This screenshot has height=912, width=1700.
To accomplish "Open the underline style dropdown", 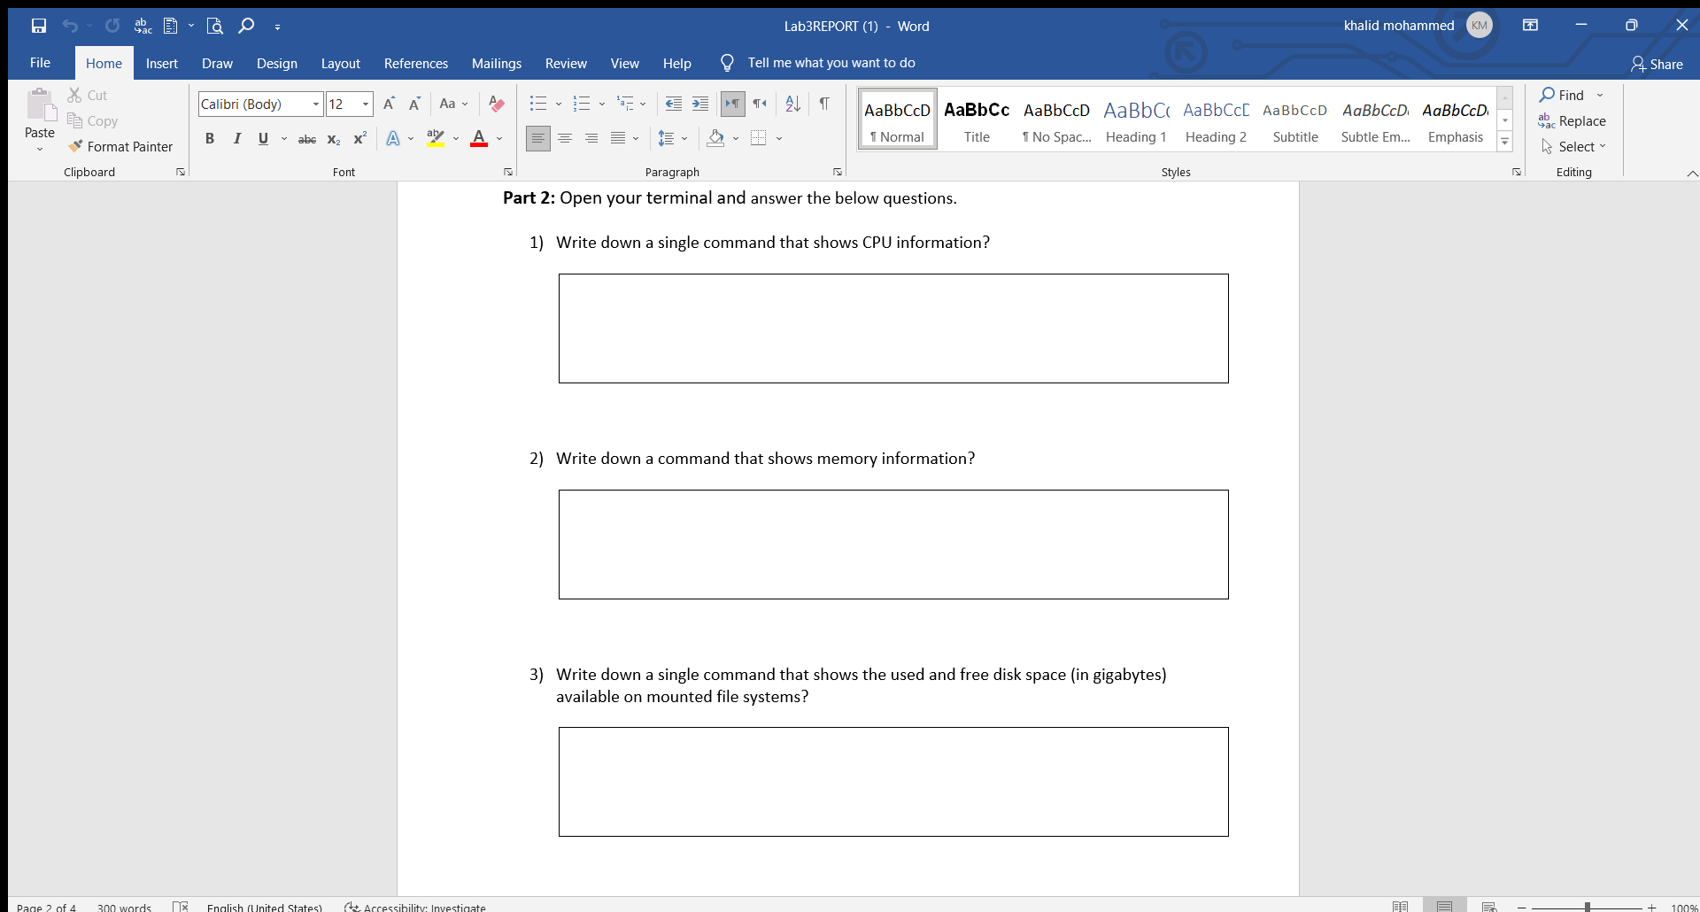I will point(282,139).
